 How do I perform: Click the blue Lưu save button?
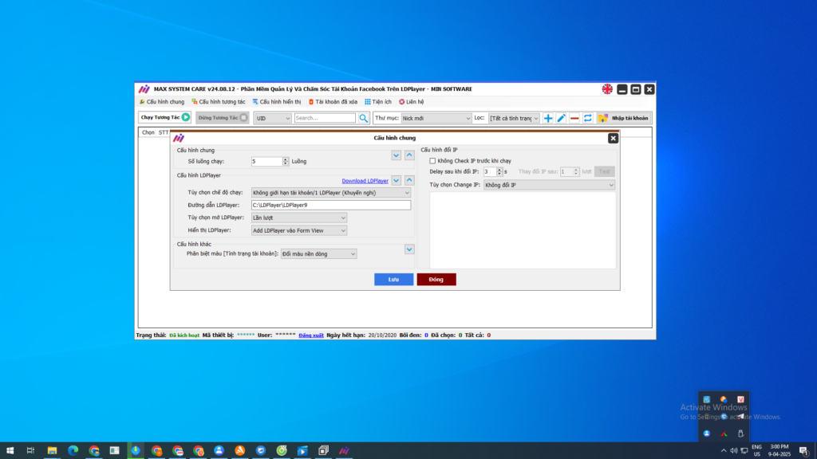click(x=394, y=280)
